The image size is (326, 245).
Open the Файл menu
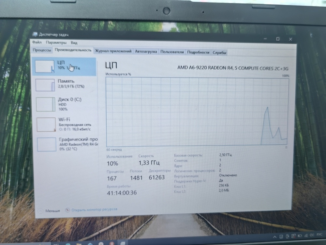pos(37,42)
